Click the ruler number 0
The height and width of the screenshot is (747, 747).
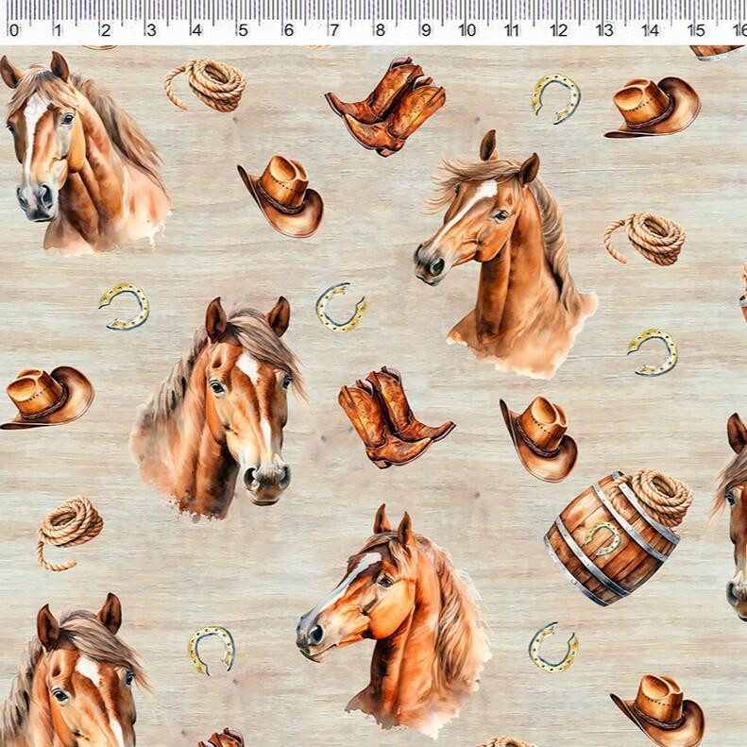pyautogui.click(x=14, y=30)
